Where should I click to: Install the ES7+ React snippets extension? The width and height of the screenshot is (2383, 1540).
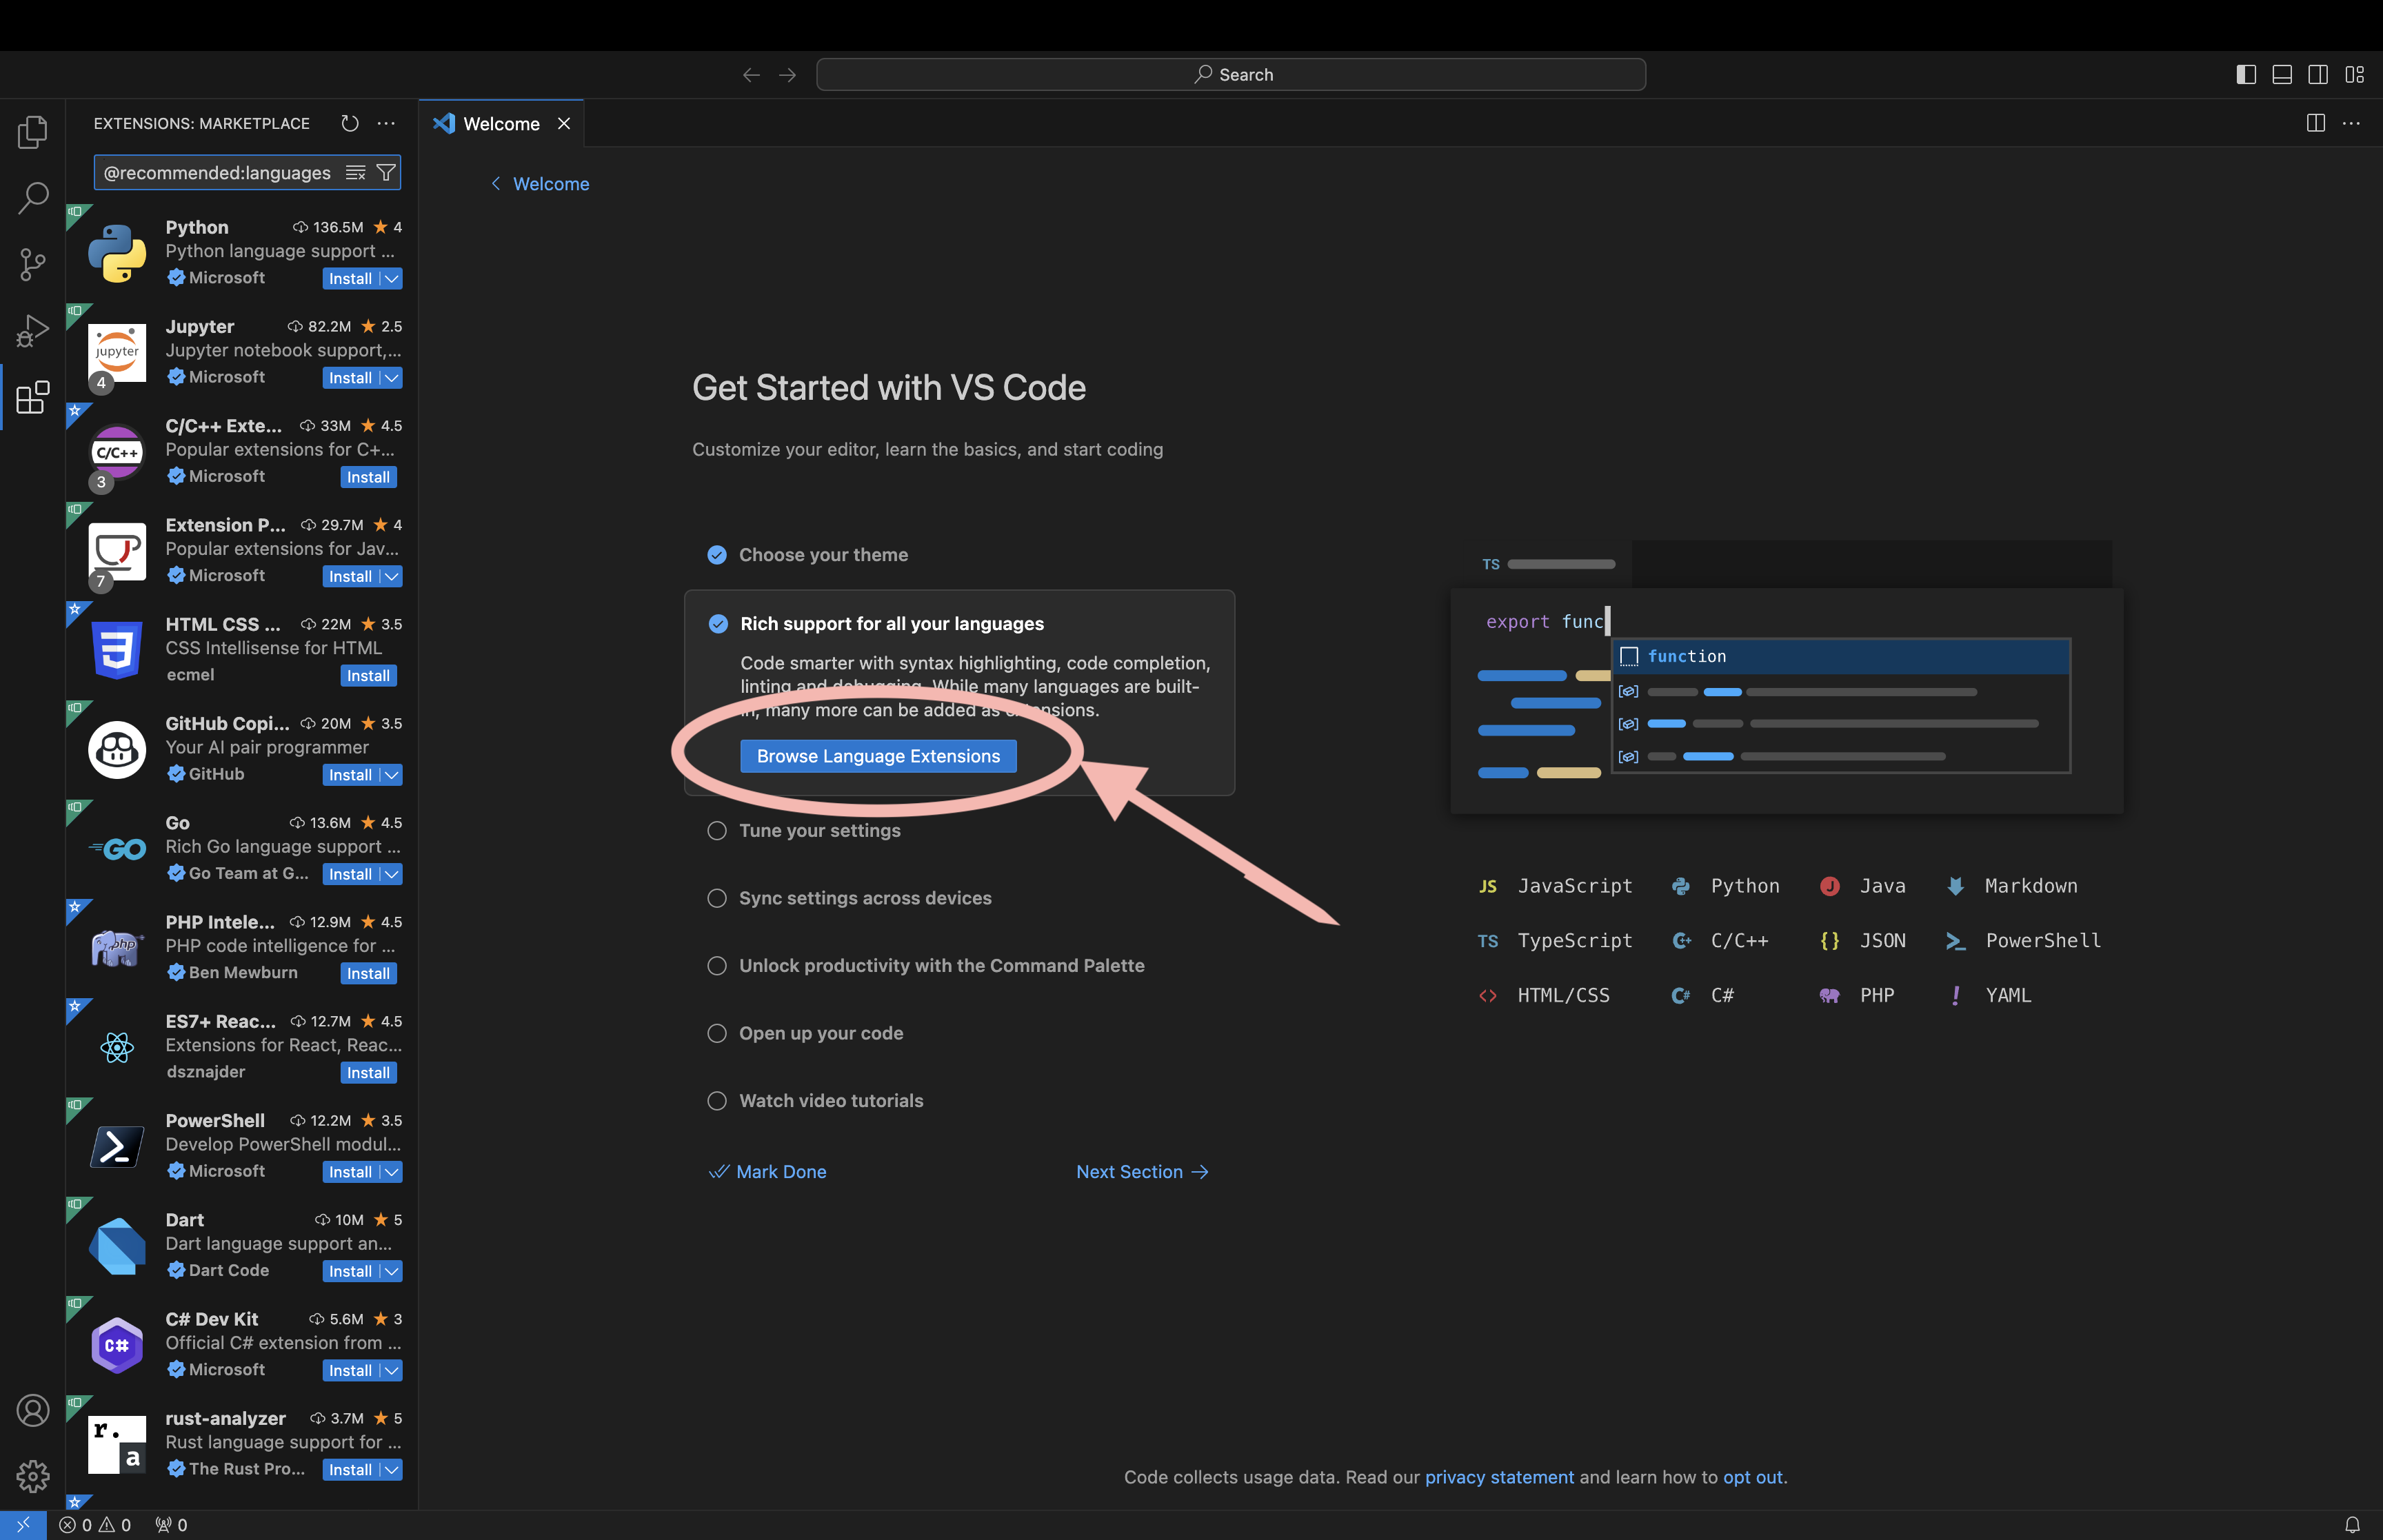pos(368,1073)
